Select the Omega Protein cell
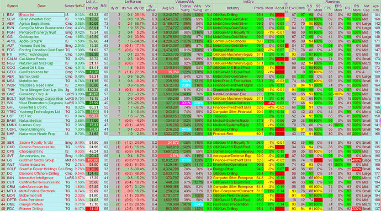This screenshot has height=211, width=381. point(41,204)
